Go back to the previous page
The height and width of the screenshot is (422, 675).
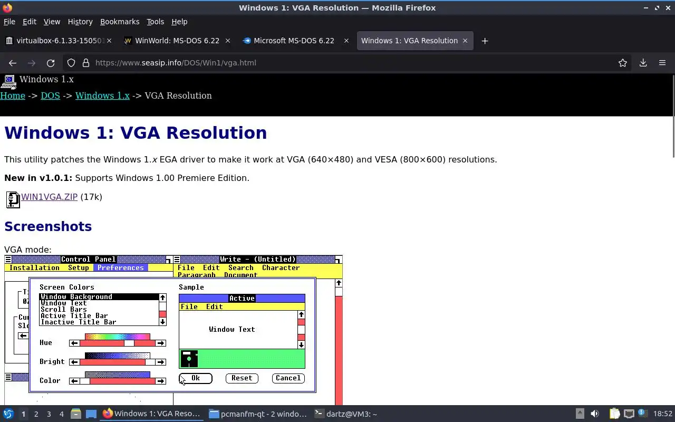13,63
